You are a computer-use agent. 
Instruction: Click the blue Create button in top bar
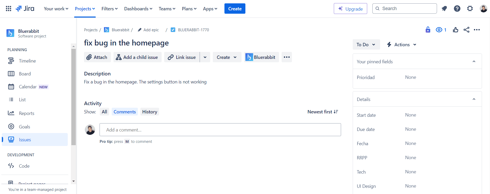point(235,9)
